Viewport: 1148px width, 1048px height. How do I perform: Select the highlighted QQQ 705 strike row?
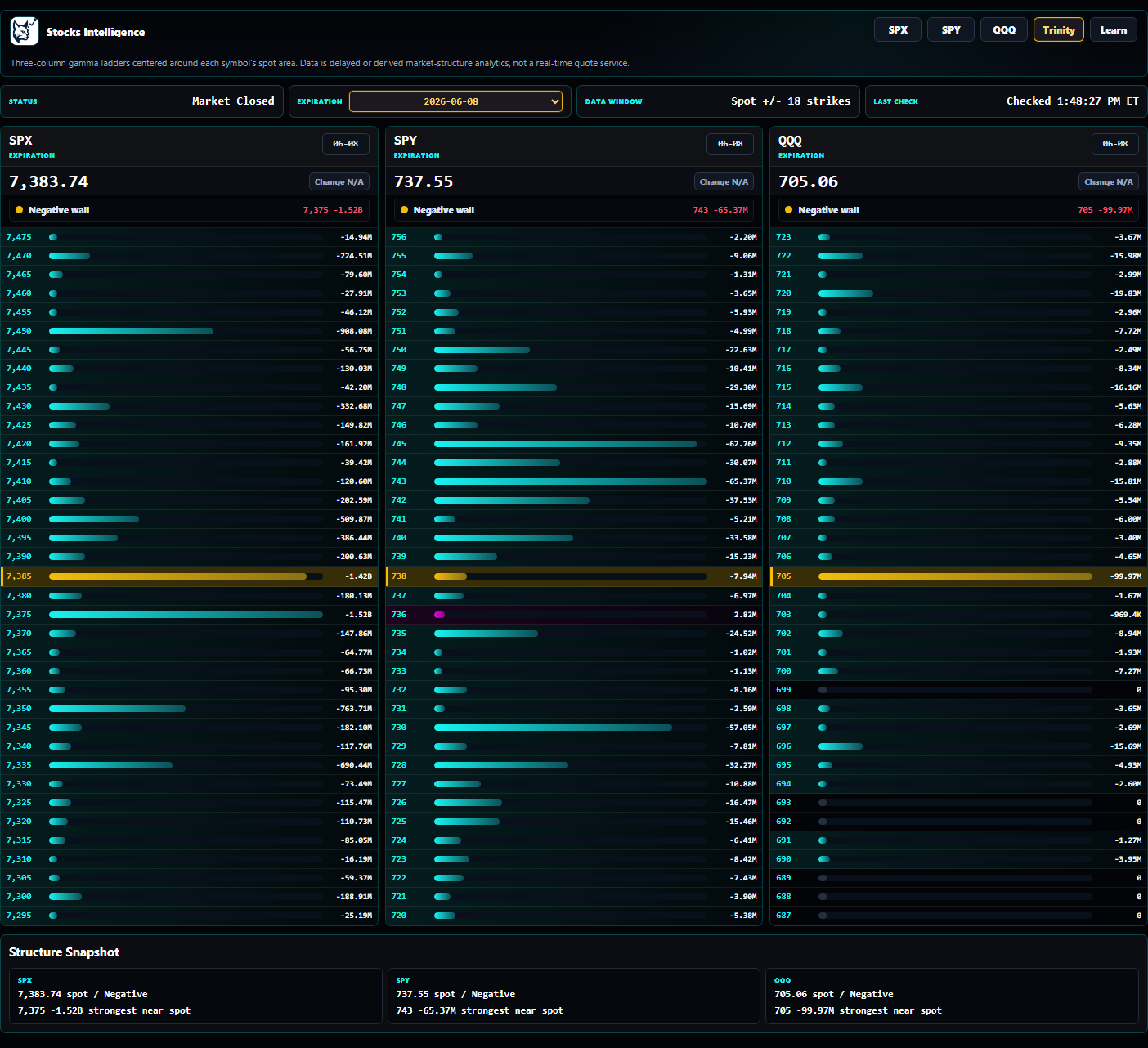coord(958,576)
